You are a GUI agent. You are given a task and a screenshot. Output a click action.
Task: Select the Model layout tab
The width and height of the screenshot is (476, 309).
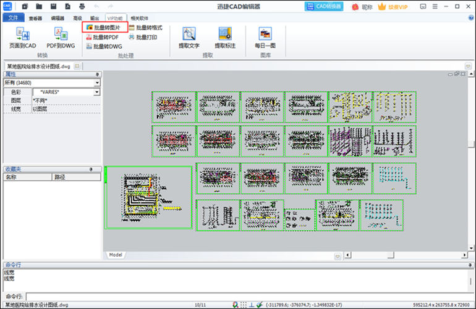(116, 255)
